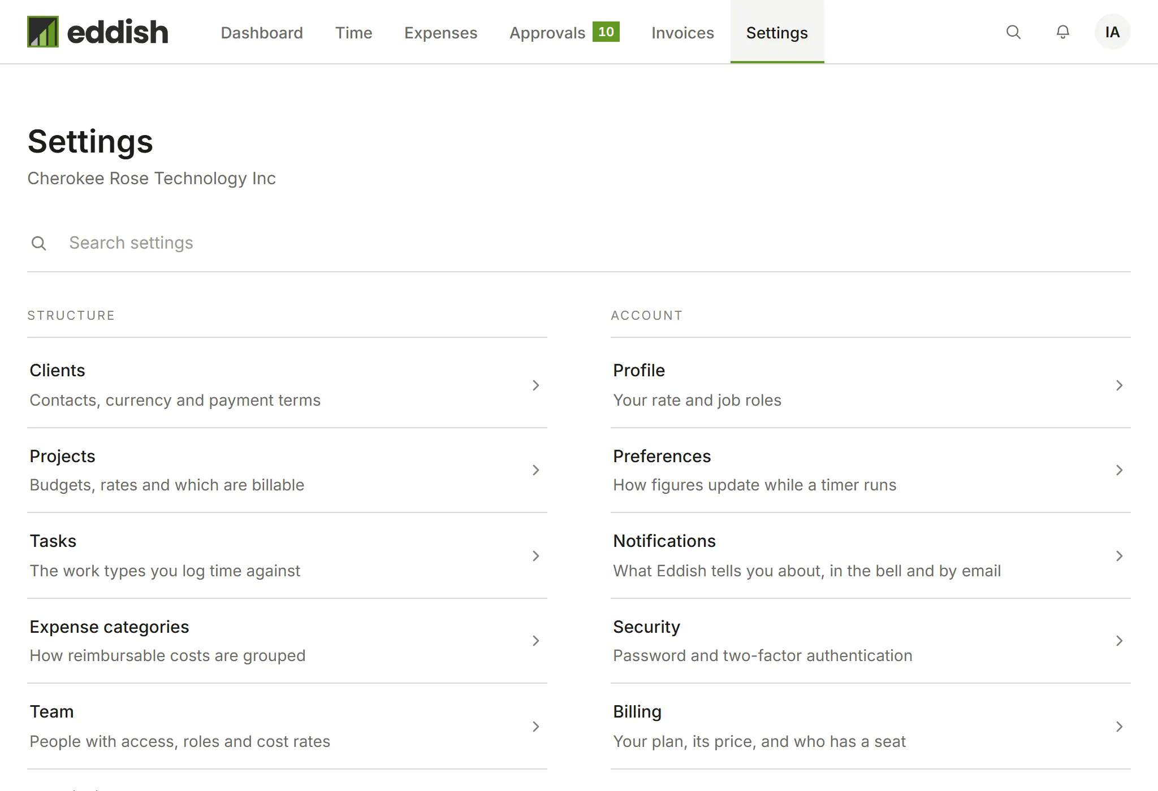This screenshot has height=791, width=1158.
Task: Expand the Profile row chevron
Action: pos(1119,385)
